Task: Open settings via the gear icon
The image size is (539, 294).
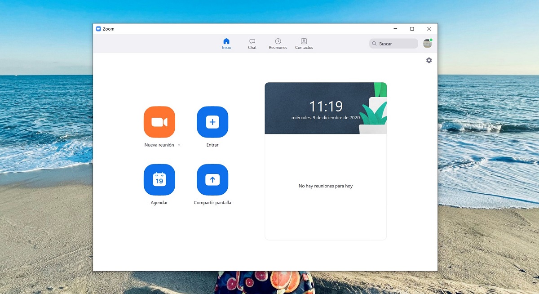Action: (429, 60)
